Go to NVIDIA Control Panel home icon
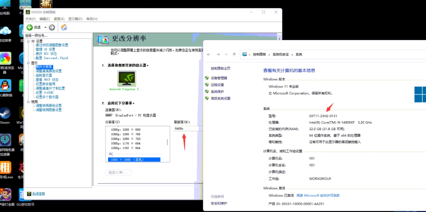The width and height of the screenshot is (426, 212). click(x=64, y=27)
